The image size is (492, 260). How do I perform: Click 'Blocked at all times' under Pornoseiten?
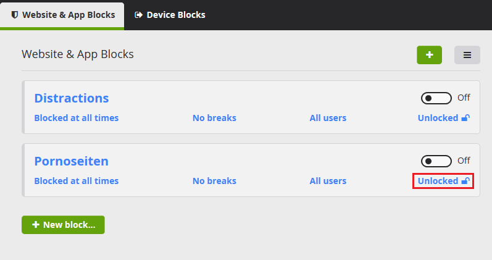[77, 181]
